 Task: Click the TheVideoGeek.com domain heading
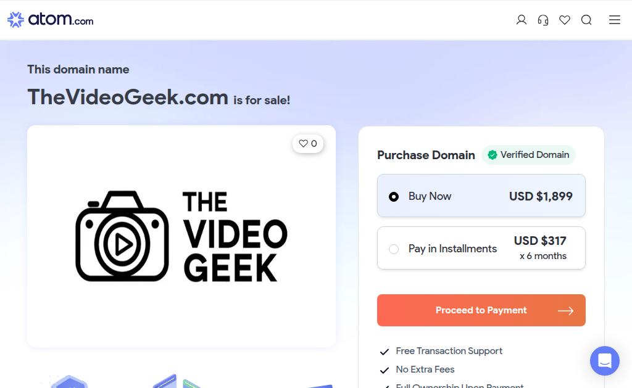click(128, 97)
